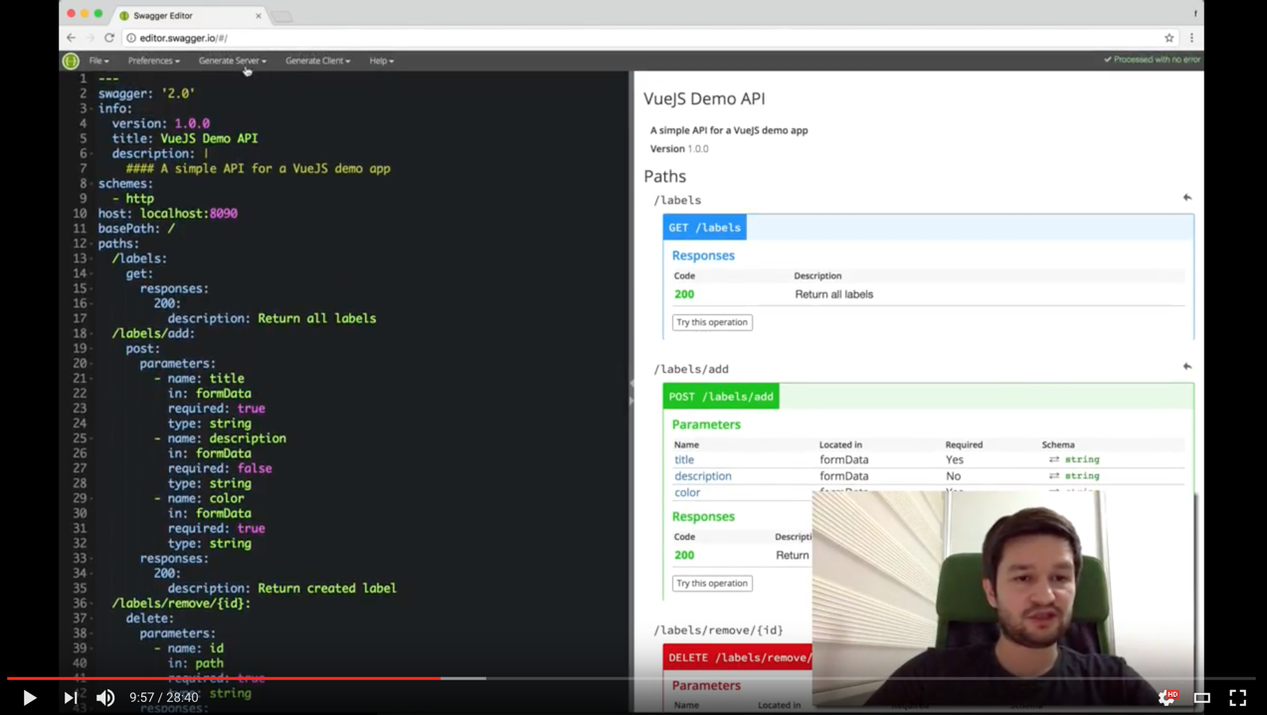Click the /labels path heading
This screenshot has height=715, width=1267.
point(677,200)
